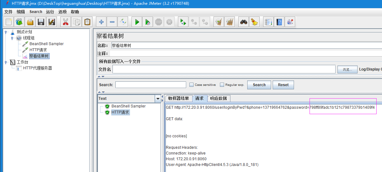382x172 pixels.
Task: Open the Text renderer dropdown
Action: (x=158, y=99)
